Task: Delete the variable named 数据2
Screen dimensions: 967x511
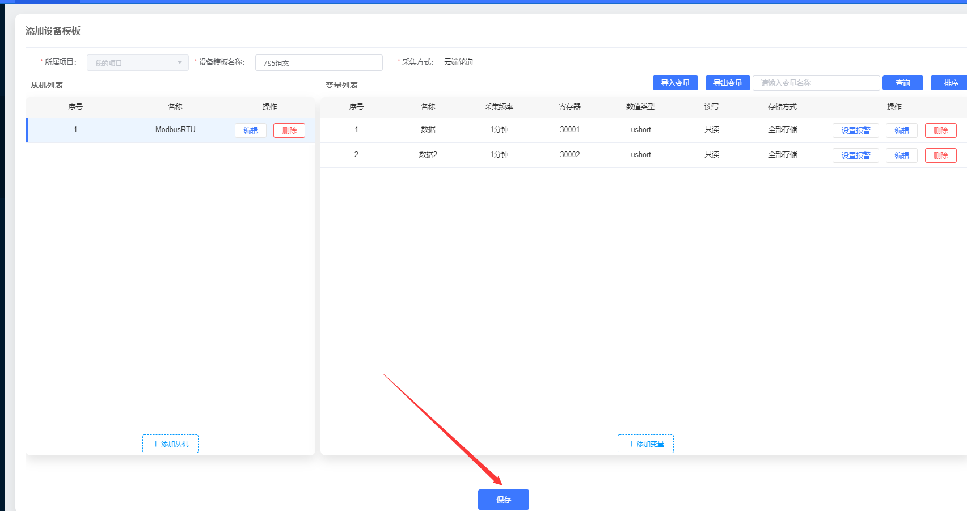Action: pos(940,155)
